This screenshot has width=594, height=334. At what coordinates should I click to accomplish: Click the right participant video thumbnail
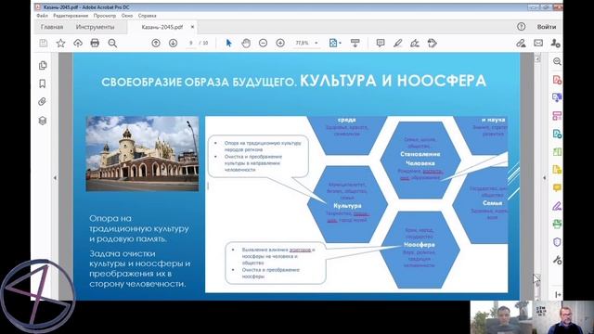click(563, 317)
